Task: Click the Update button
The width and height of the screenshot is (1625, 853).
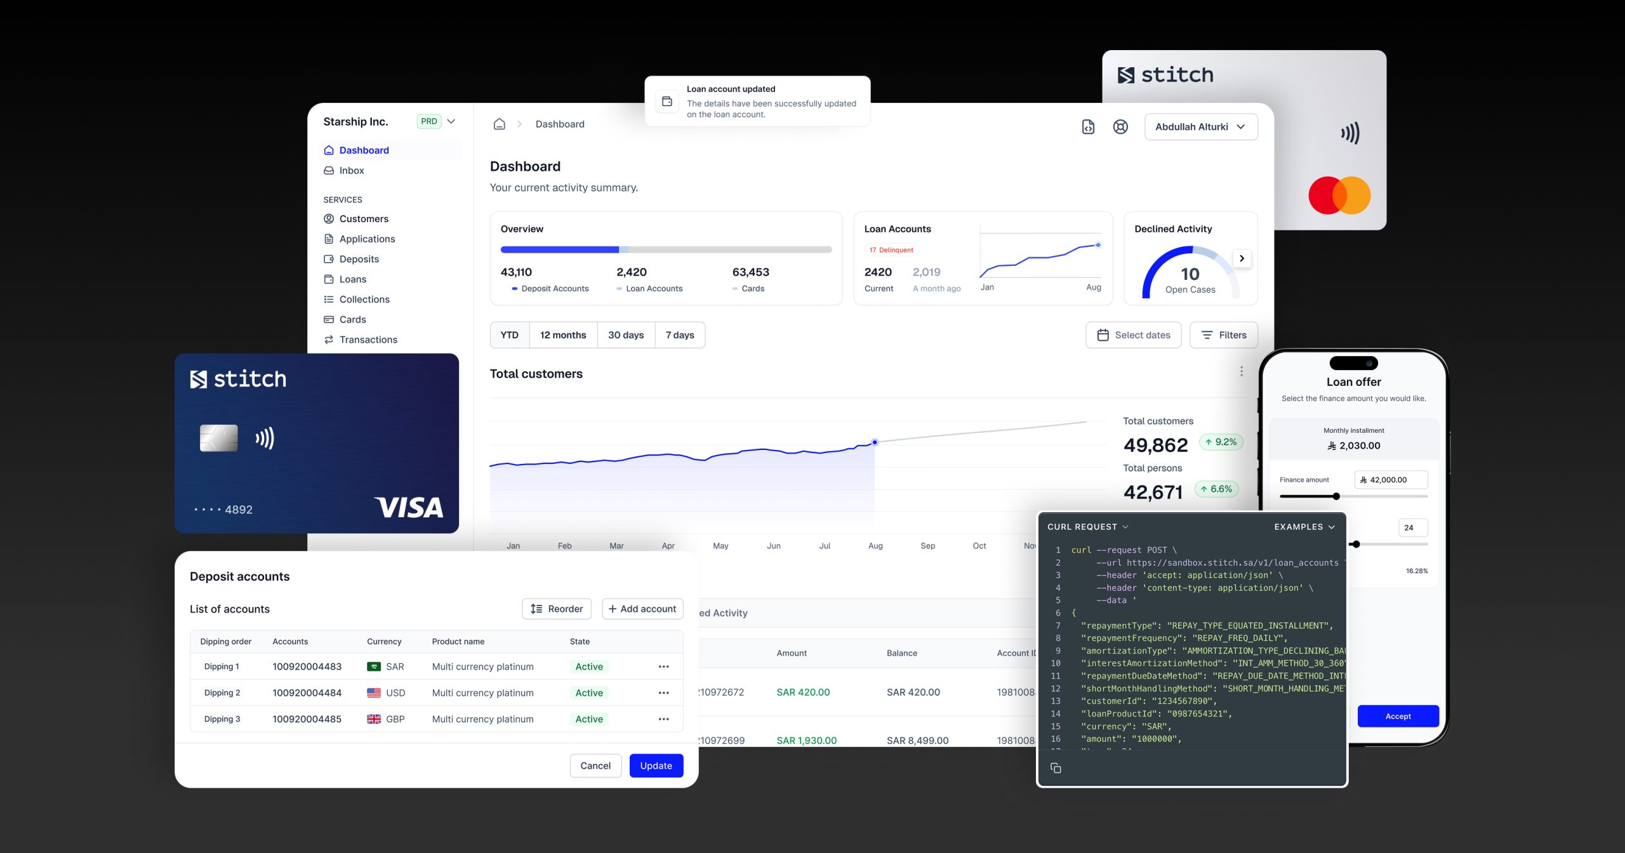Action: (x=656, y=766)
